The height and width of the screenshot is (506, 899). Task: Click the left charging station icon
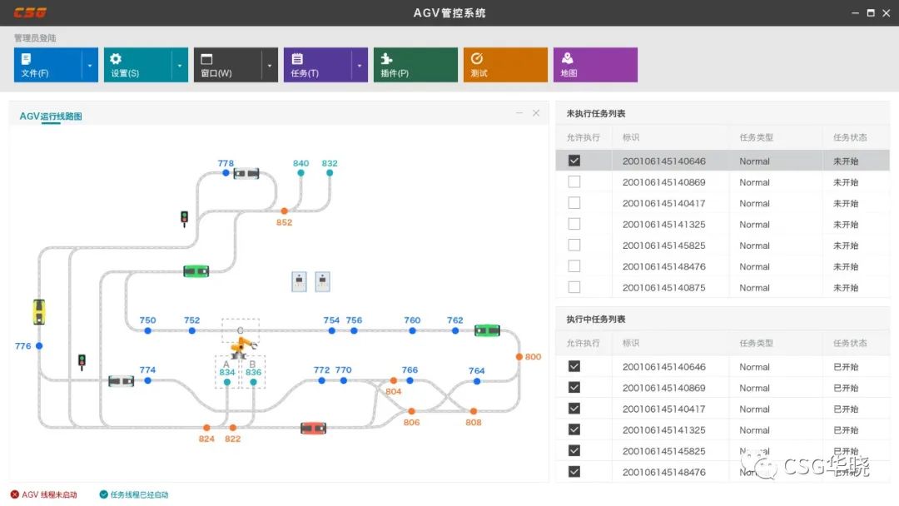[300, 282]
